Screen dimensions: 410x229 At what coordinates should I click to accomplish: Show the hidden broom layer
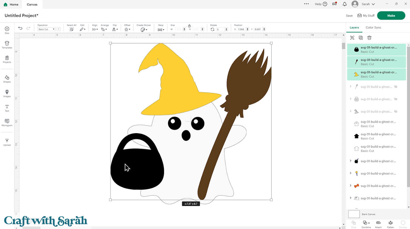coord(396,87)
